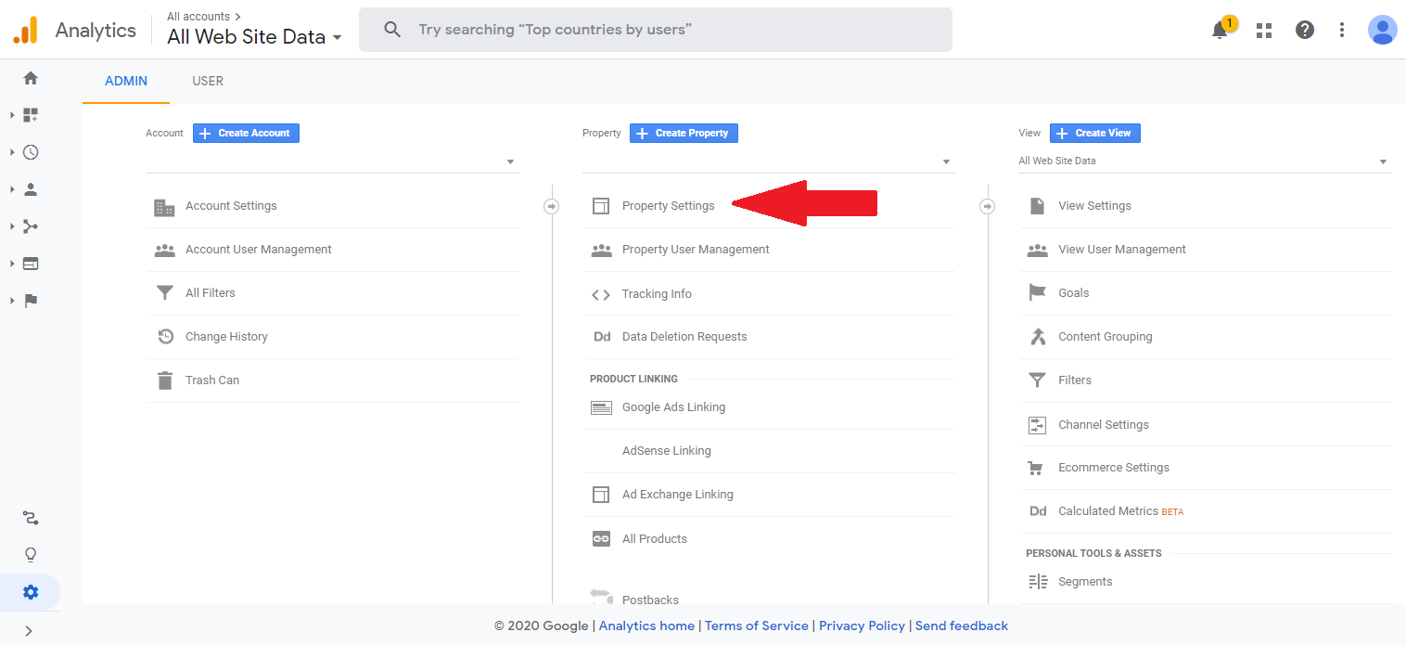The image size is (1406, 645).
Task: Open Account User Management
Action: coord(259,250)
